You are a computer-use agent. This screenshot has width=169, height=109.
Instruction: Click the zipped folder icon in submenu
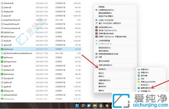pos(139,82)
